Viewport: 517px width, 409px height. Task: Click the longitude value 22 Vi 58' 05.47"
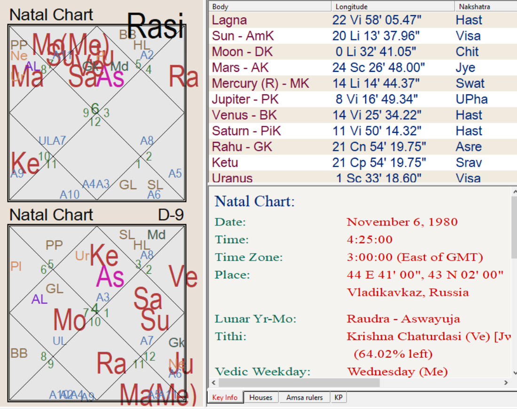tap(376, 20)
